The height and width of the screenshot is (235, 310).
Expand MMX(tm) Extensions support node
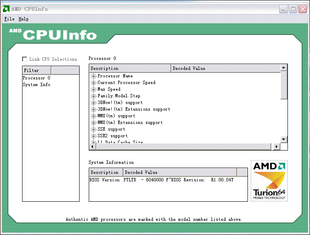93,123
